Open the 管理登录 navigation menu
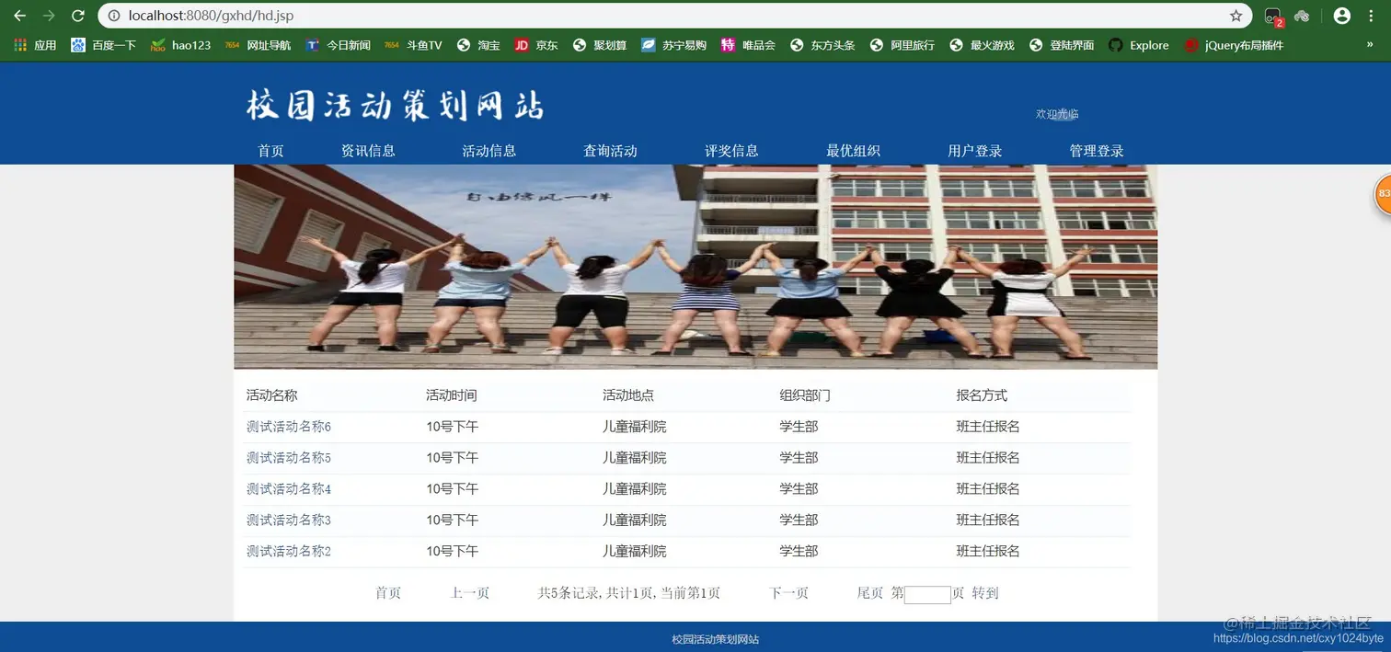This screenshot has height=652, width=1391. click(x=1096, y=150)
